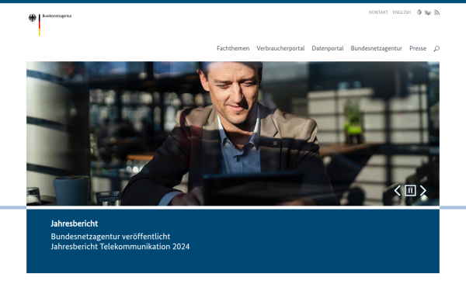This screenshot has height=291, width=466.
Task: Click the Jahresbericht heading
Action: coord(75,223)
